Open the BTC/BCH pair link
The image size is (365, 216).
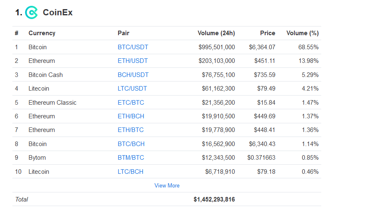tap(131, 144)
